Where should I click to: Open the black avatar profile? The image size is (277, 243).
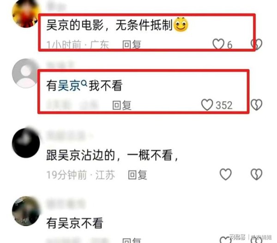(26, 143)
